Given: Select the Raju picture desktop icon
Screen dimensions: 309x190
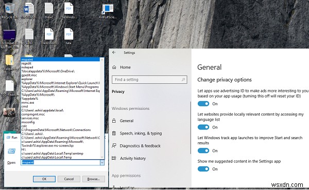Looking at the screenshot, I should click(x=9, y=115).
